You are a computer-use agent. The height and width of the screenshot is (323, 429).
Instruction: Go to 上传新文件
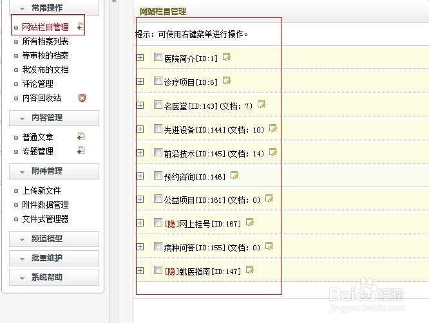pyautogui.click(x=41, y=190)
